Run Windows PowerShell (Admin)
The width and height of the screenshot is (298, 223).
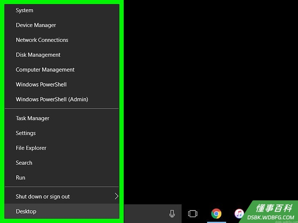click(62, 99)
